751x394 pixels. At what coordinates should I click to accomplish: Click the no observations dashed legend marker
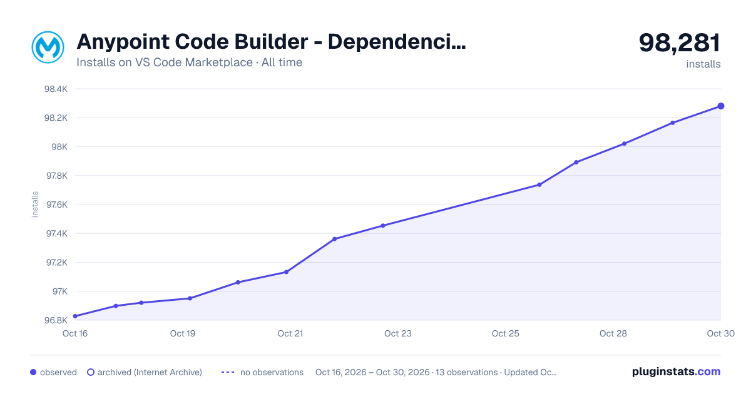point(228,372)
